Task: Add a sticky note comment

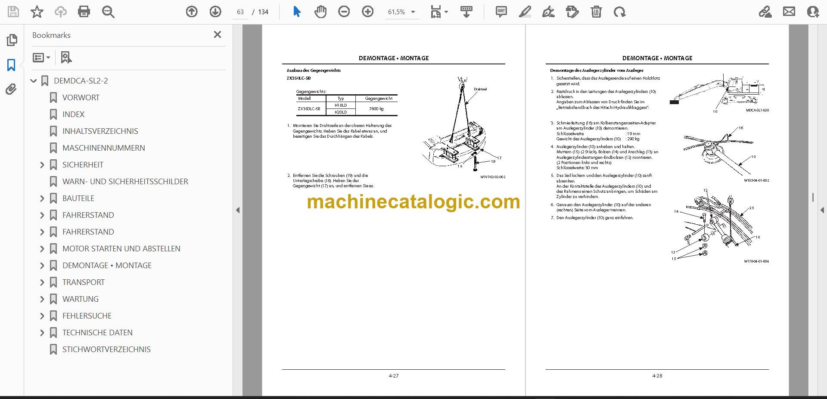Action: point(501,12)
